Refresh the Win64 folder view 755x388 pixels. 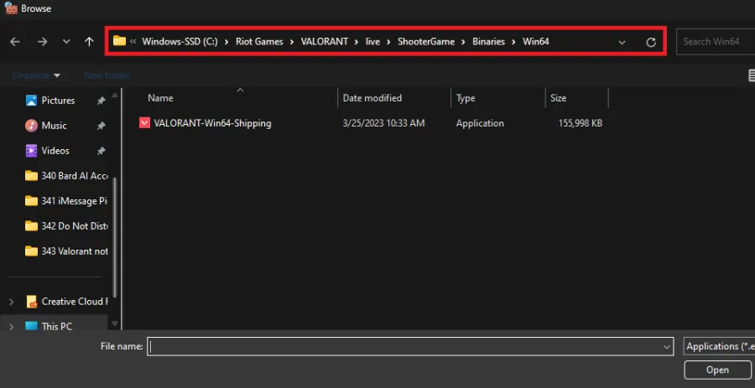(x=650, y=42)
